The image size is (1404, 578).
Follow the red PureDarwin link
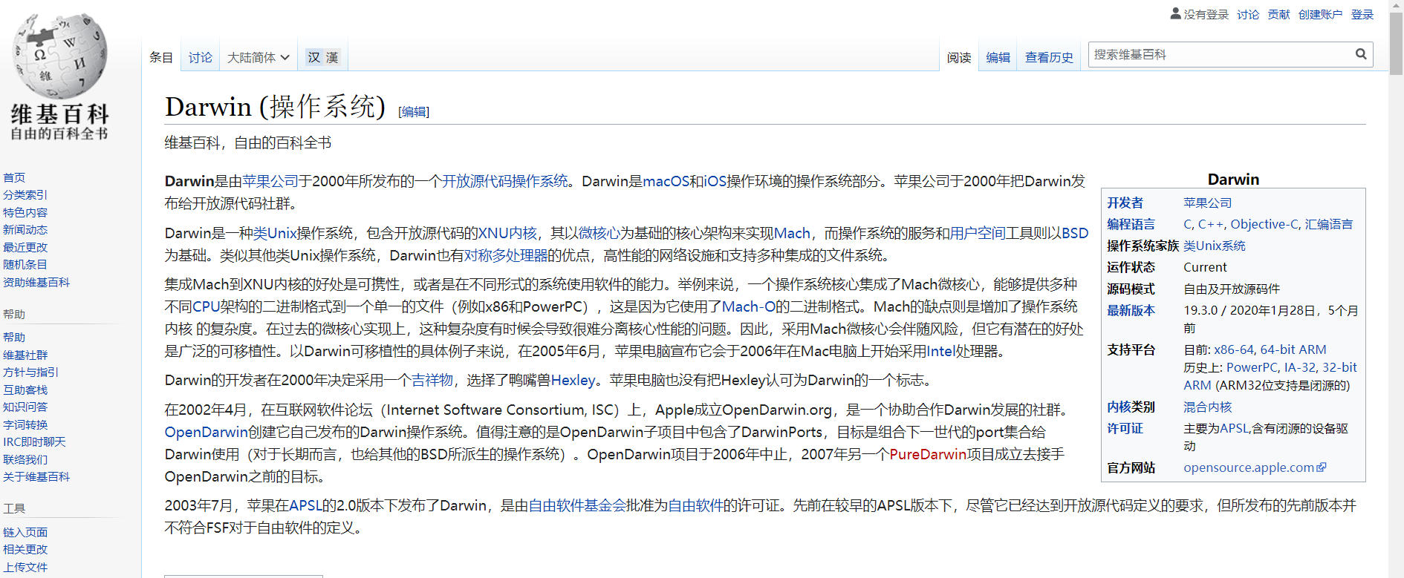(928, 454)
